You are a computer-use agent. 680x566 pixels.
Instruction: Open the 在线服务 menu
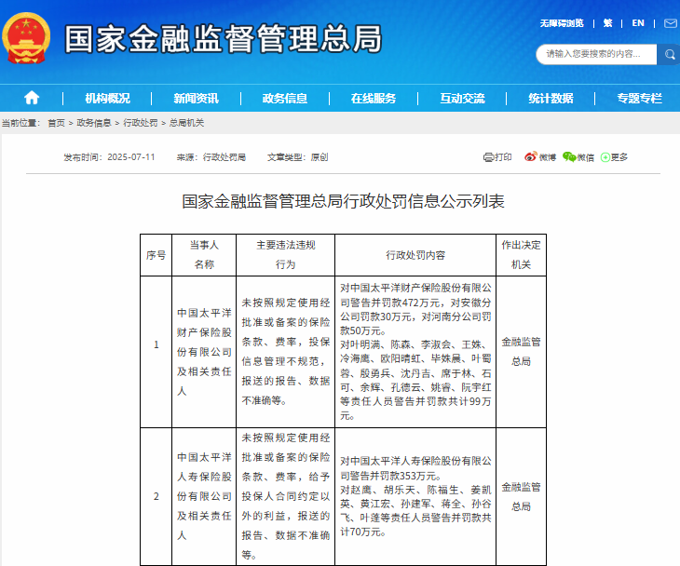click(374, 99)
